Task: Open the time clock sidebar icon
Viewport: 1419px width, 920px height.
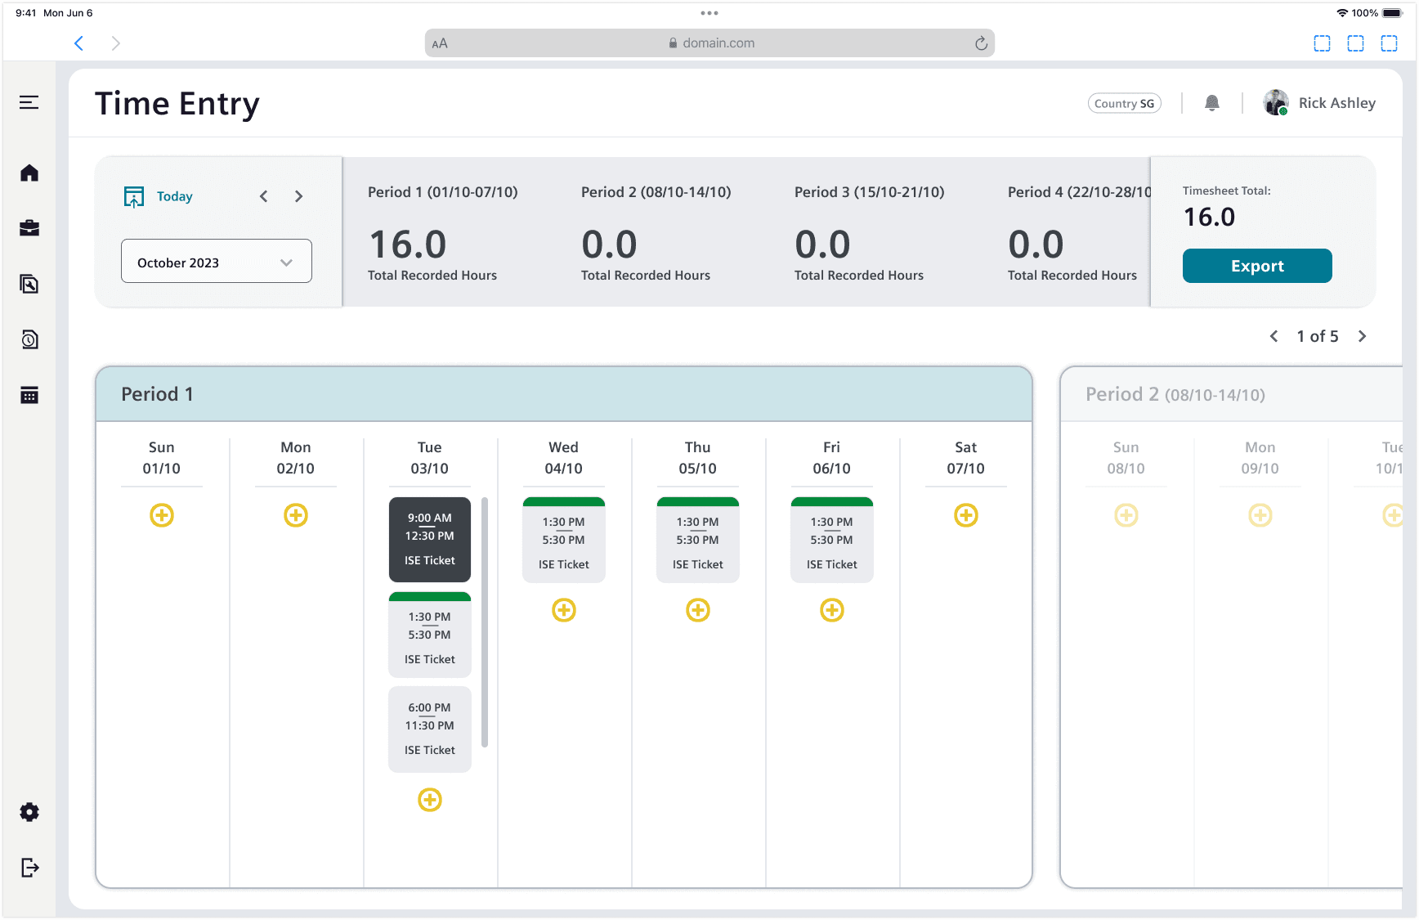Action: click(29, 339)
